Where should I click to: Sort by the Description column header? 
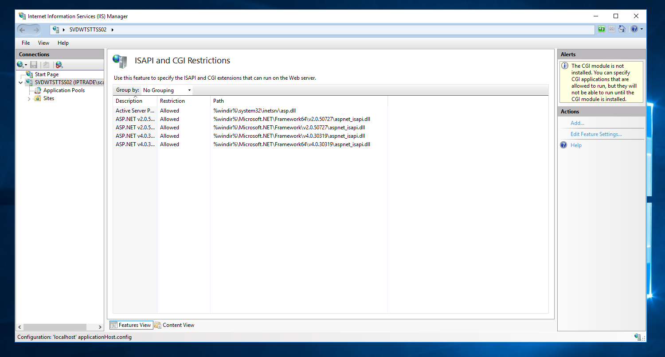(x=135, y=101)
